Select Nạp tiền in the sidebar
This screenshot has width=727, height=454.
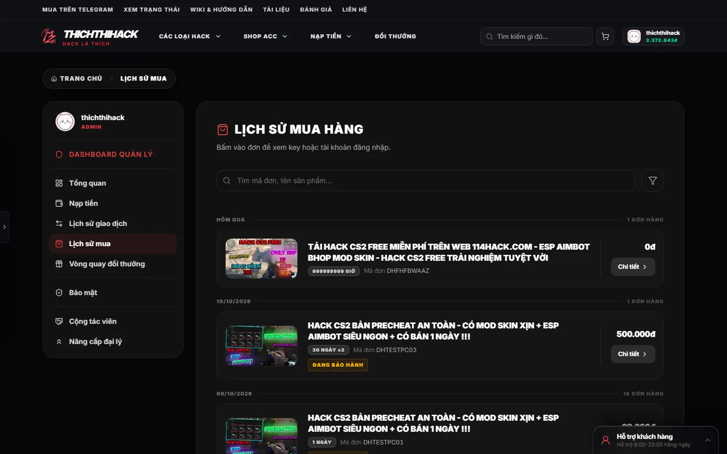point(113,203)
